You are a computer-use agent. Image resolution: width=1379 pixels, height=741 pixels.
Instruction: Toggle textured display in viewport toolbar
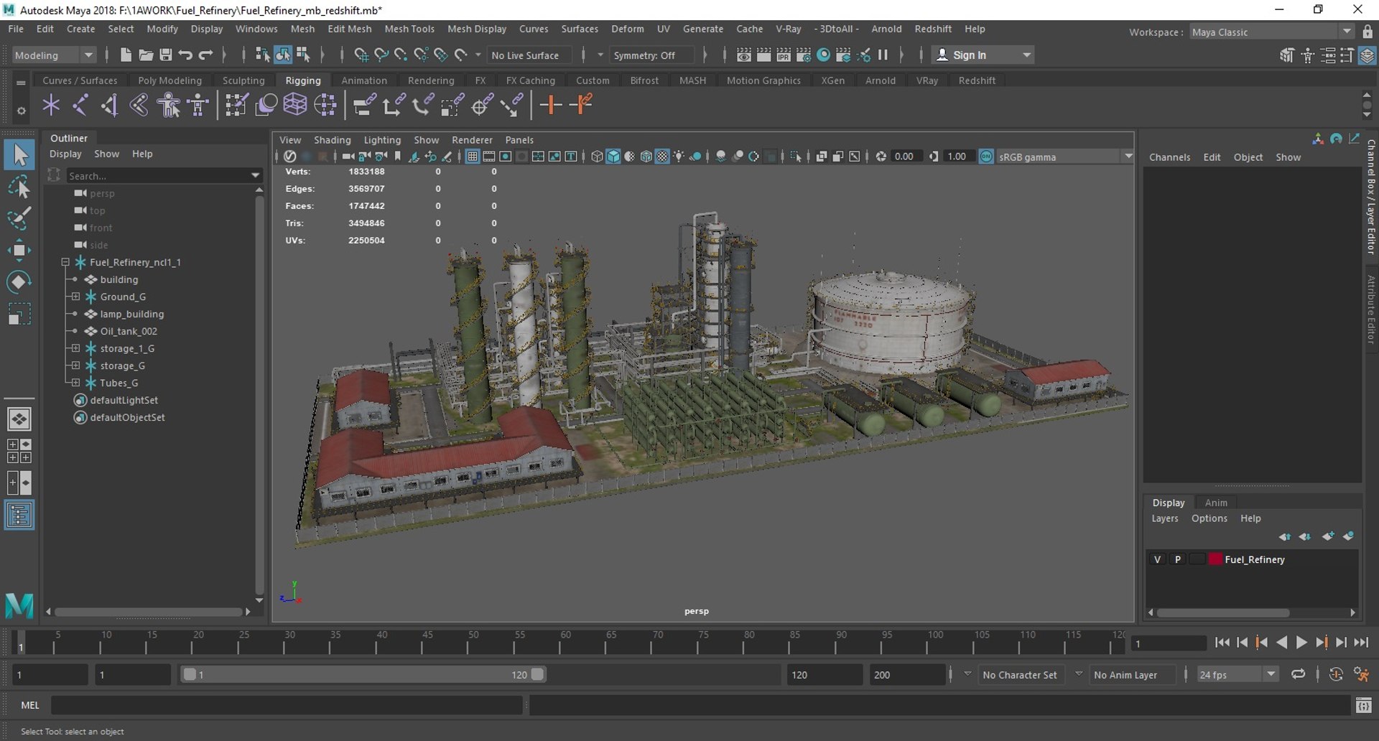[x=662, y=157]
